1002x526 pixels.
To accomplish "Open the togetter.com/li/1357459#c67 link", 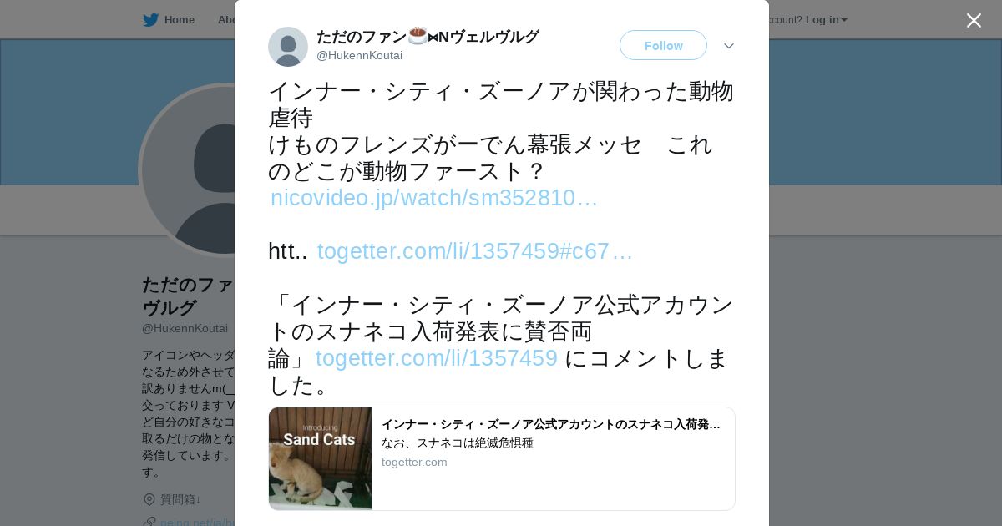I will pyautogui.click(x=475, y=251).
